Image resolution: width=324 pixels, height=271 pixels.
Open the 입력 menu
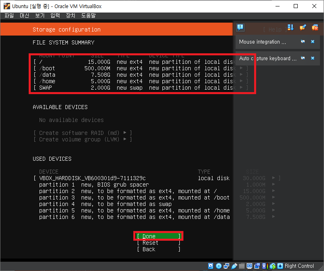tap(55, 15)
